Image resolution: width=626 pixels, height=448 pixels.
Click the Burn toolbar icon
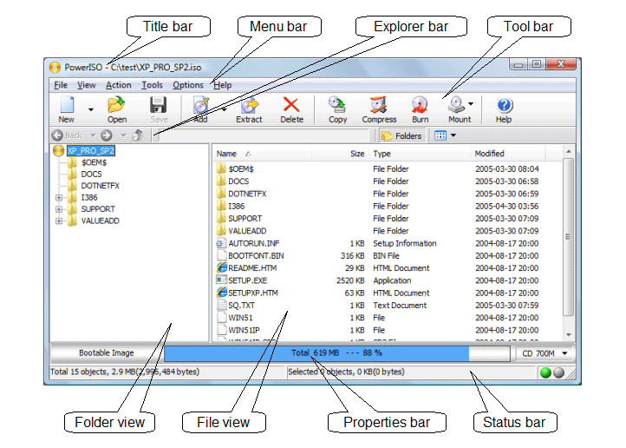420,108
